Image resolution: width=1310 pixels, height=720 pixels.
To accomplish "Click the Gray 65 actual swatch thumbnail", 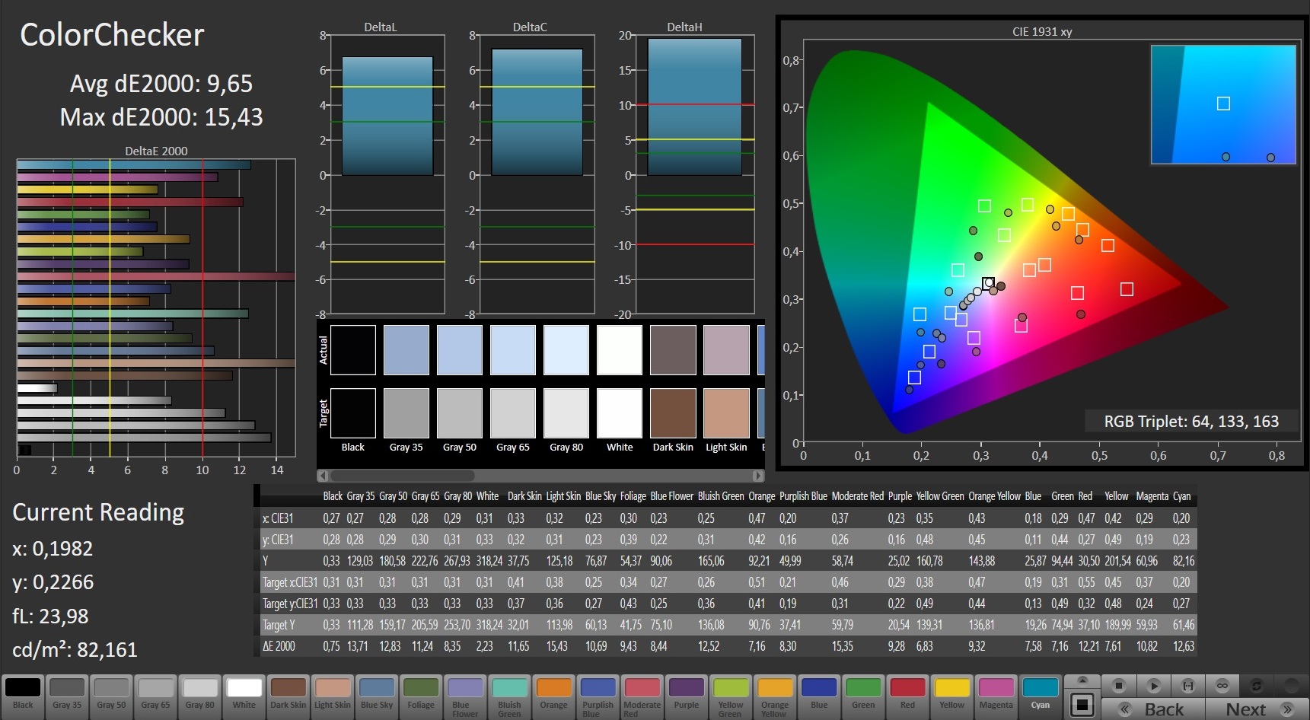I will coord(512,350).
